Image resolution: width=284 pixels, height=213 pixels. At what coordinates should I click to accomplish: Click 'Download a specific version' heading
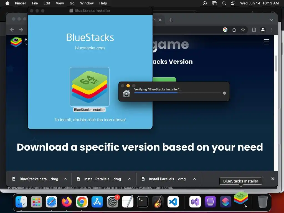(x=140, y=147)
